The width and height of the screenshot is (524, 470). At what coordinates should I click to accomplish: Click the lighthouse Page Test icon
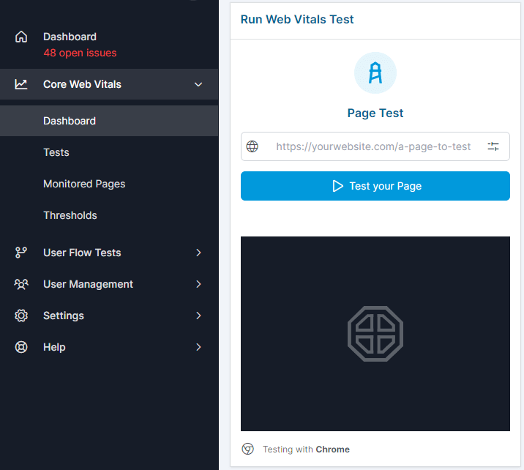click(375, 73)
